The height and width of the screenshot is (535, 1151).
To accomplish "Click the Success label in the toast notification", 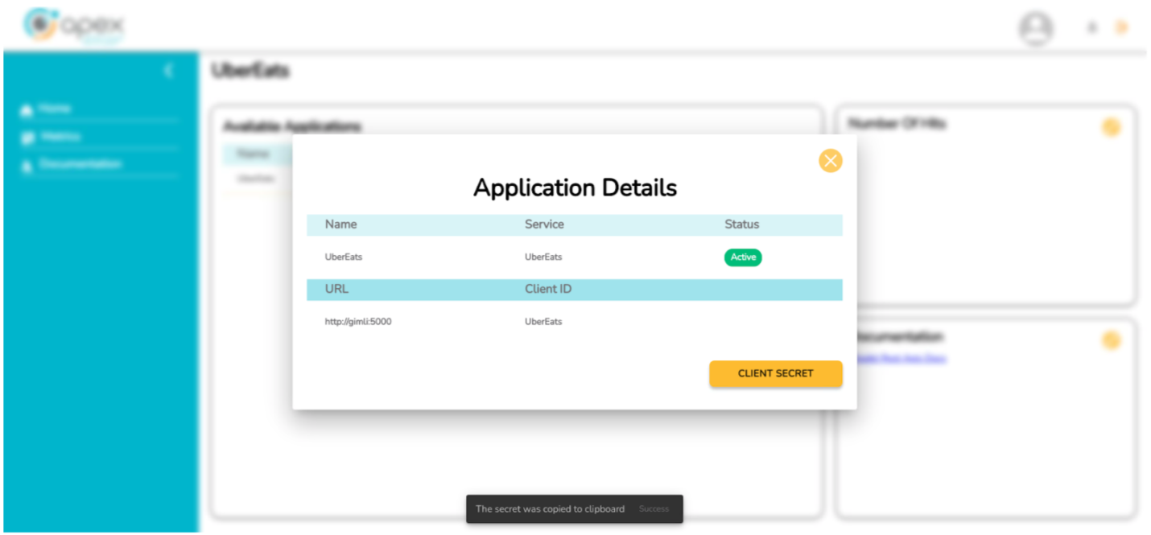I will click(654, 509).
